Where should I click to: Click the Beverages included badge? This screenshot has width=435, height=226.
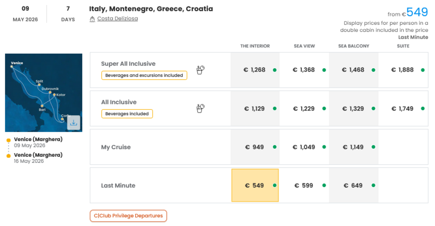[127, 114]
